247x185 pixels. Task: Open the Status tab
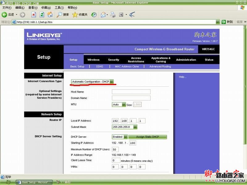(209, 60)
